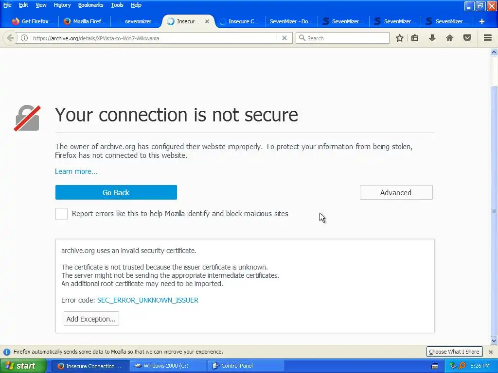This screenshot has width=498, height=373.
Task: Open the Bookmarks menu
Action: coord(90,5)
